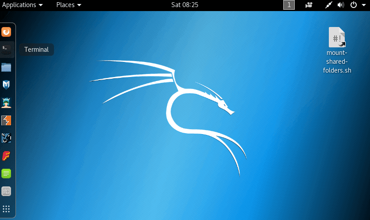This screenshot has height=220, width=370.
Task: Open Maltego icon in the dock
Action: click(x=6, y=138)
